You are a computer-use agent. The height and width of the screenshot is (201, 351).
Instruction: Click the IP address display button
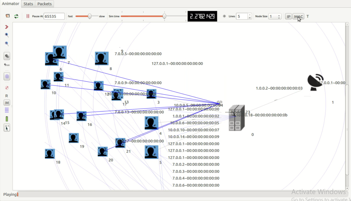288,16
